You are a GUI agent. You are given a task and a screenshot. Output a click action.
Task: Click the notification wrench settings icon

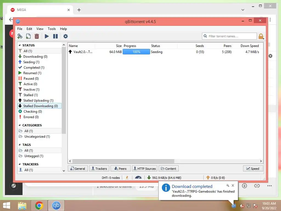[x=228, y=185]
